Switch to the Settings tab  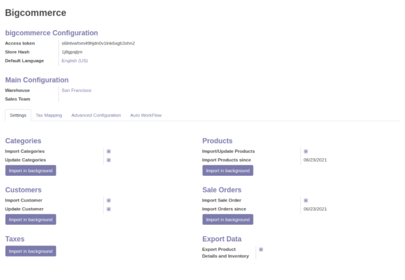[x=18, y=115]
